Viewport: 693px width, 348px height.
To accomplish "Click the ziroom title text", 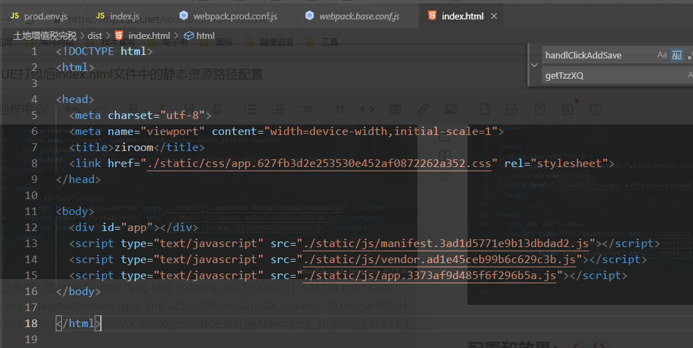I will tap(134, 148).
